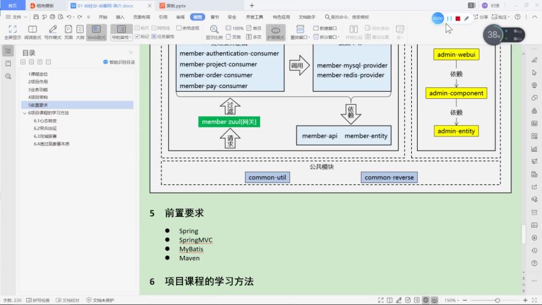The height and width of the screenshot is (305, 542).
Task: Open a new tab with plus
Action: [252, 6]
